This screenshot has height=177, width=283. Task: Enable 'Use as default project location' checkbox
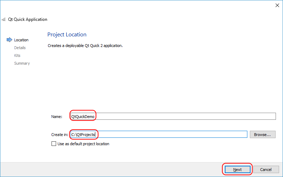pos(54,144)
